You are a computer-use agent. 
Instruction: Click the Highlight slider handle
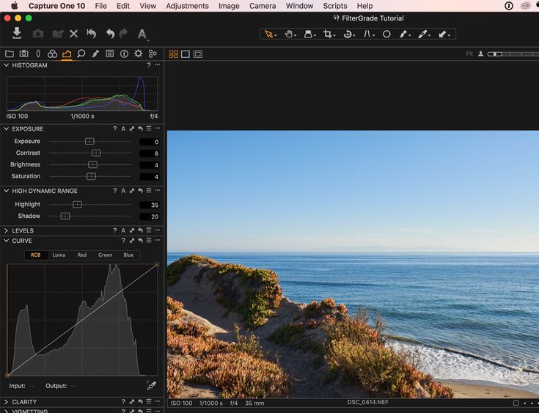click(77, 205)
